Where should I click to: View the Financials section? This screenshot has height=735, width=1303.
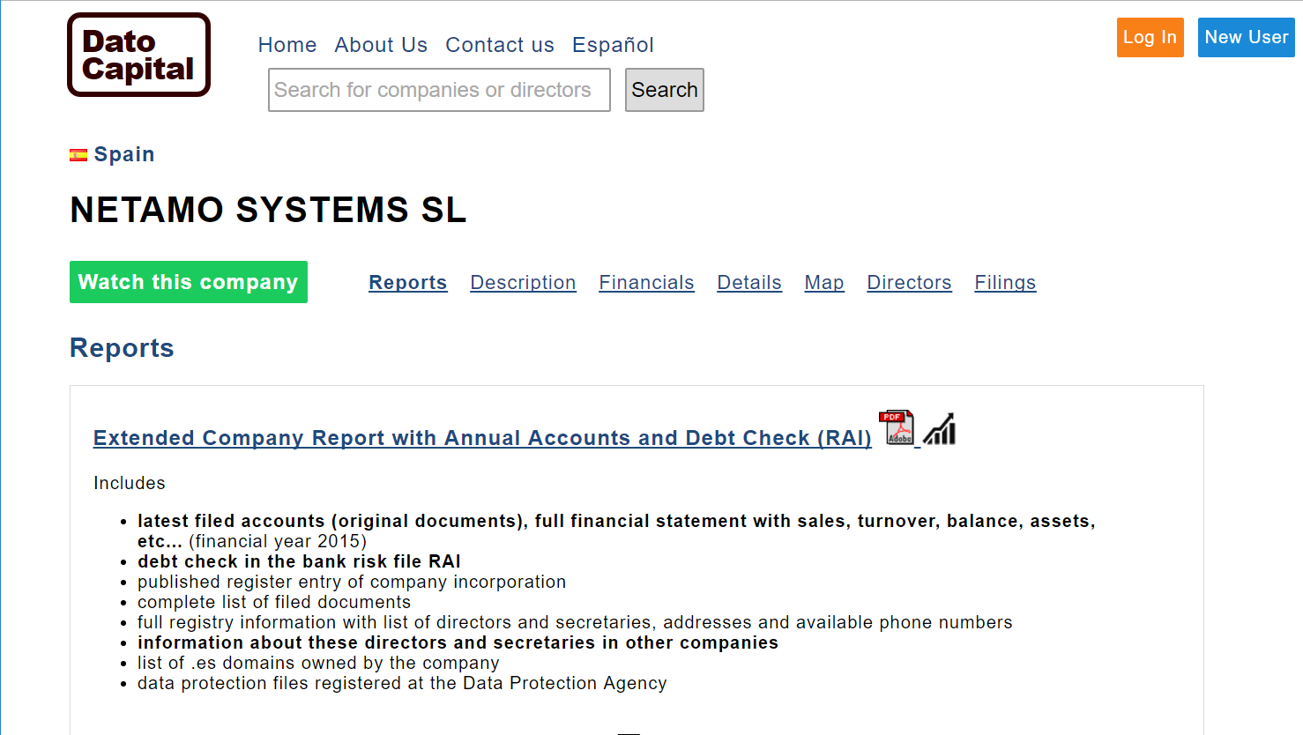(646, 283)
